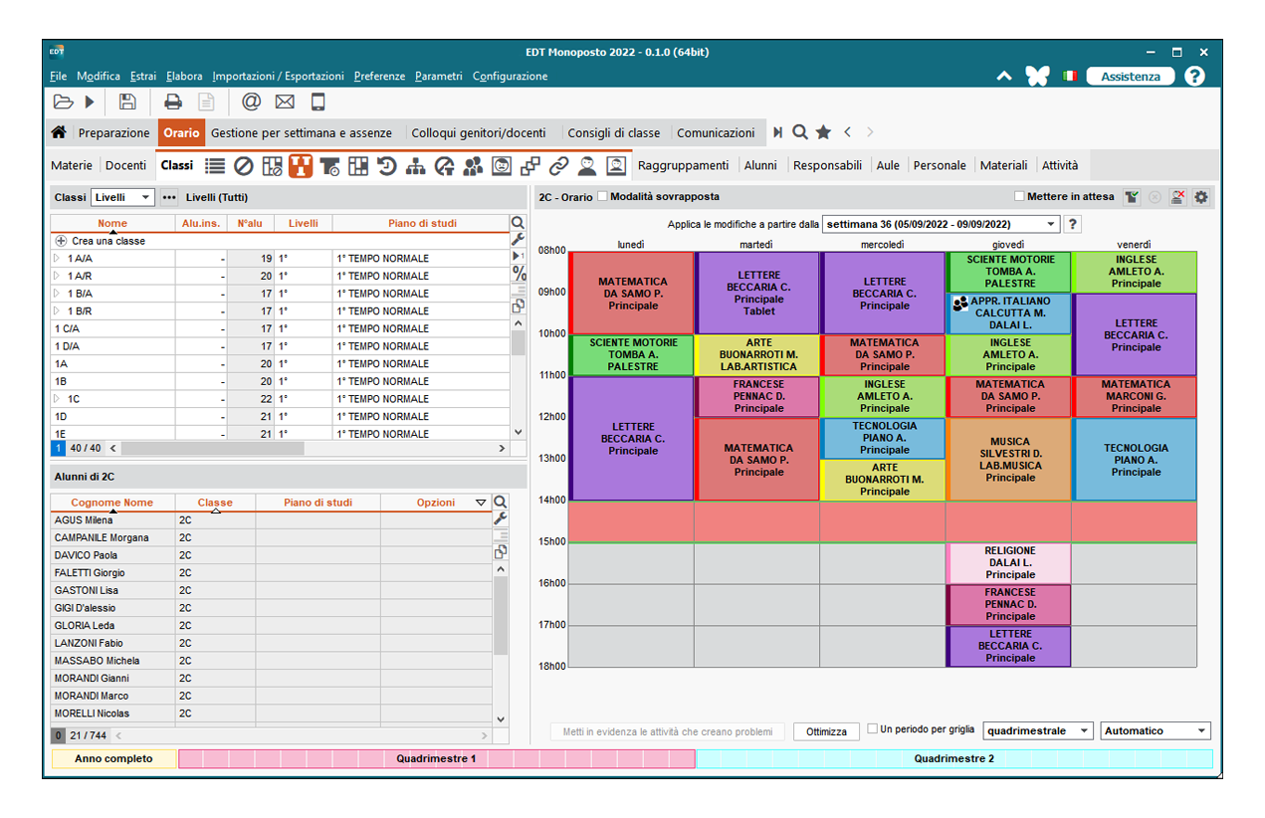Click the favorites star icon
The image size is (1265, 818).
tap(823, 132)
